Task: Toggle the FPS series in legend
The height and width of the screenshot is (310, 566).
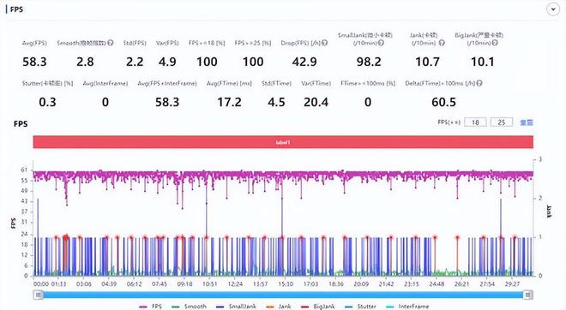Action: [151, 307]
